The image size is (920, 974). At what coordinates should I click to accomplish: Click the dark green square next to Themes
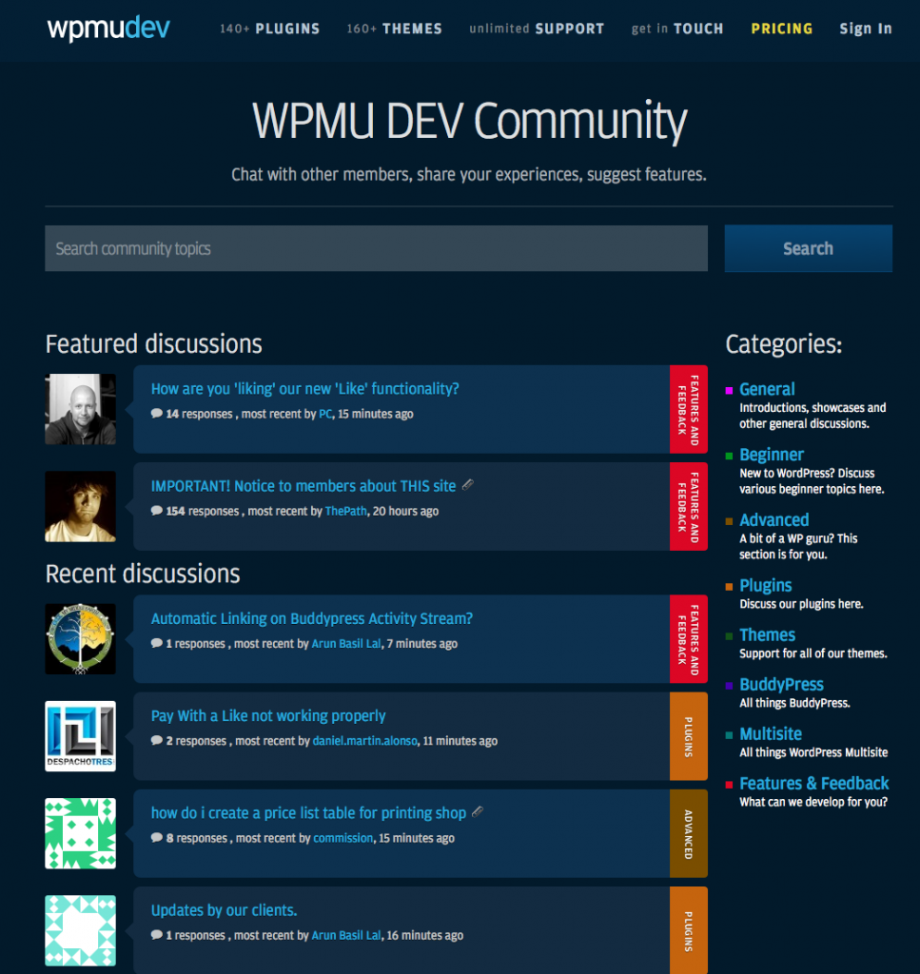[x=730, y=636]
